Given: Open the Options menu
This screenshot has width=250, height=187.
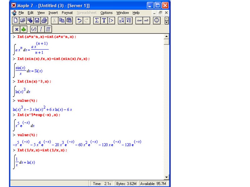Looking at the screenshot, I should point(106,13).
